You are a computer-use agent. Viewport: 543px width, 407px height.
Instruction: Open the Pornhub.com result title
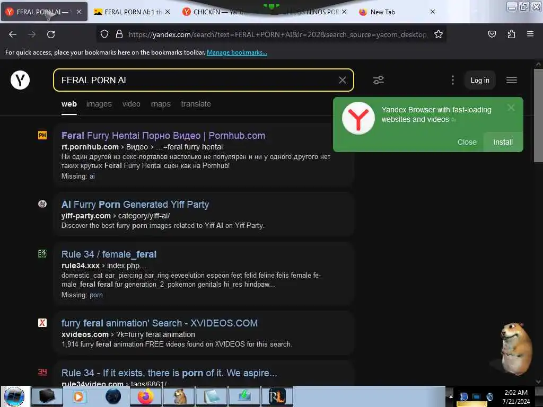click(x=163, y=136)
